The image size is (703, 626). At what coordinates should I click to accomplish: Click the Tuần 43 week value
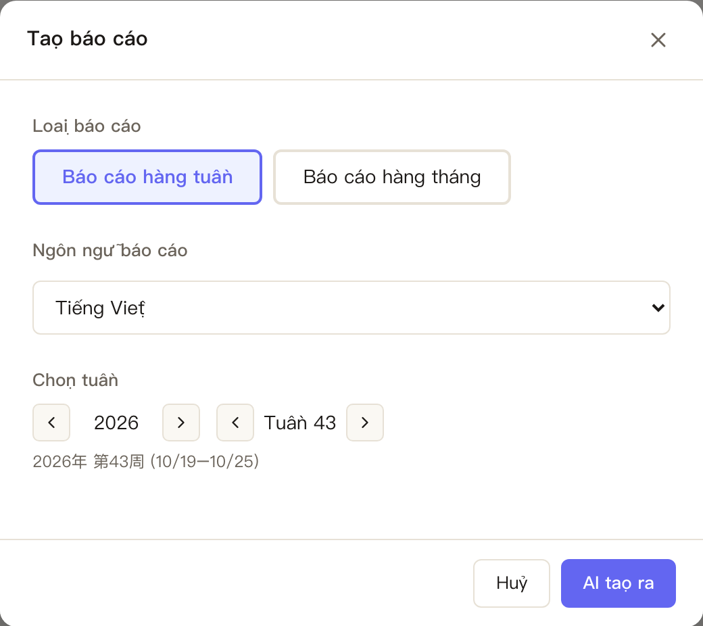300,423
